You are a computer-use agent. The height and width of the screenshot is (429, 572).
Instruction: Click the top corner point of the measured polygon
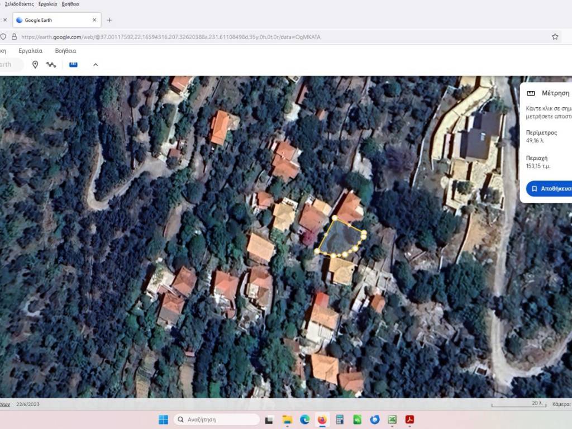click(x=334, y=218)
